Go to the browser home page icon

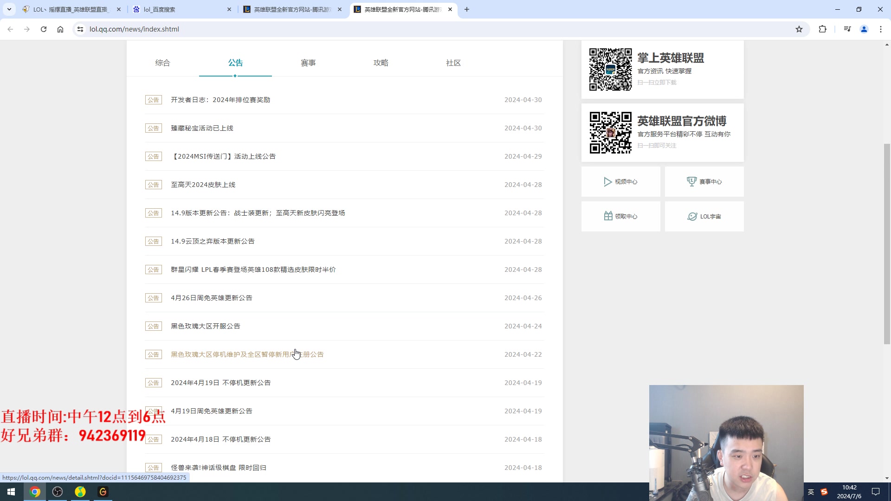click(60, 29)
